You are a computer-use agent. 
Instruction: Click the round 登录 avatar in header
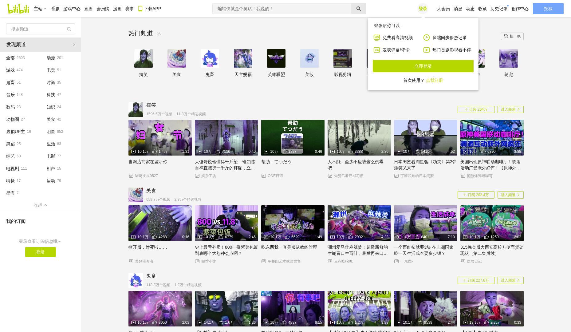pos(423,9)
